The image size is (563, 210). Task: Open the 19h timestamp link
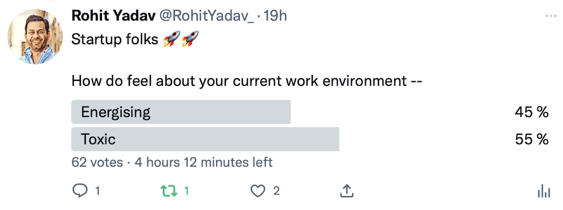pos(276,16)
